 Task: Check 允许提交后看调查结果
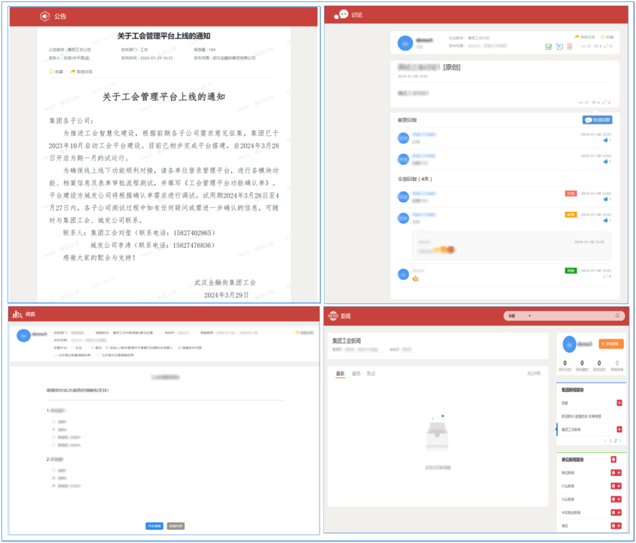(98, 356)
